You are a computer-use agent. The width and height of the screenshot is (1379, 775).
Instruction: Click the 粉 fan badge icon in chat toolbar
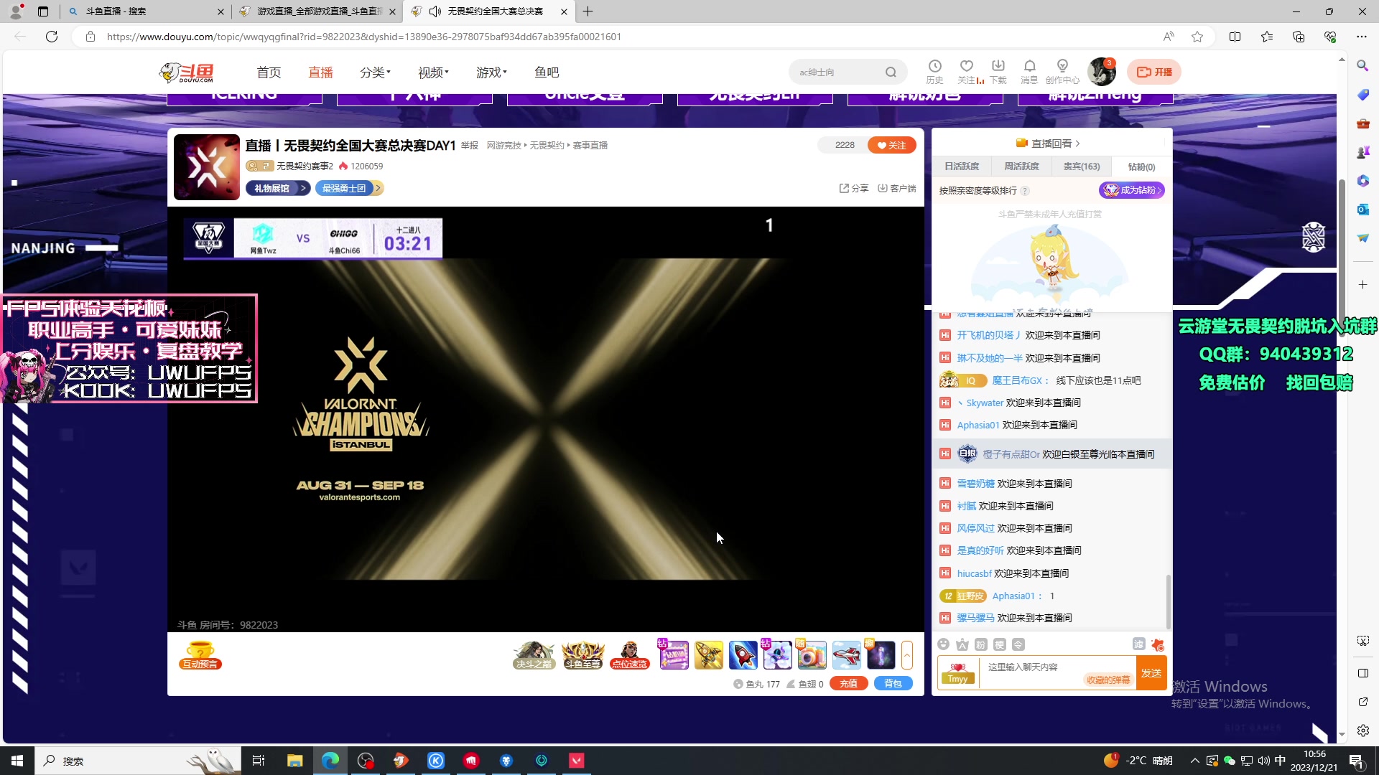click(x=981, y=644)
